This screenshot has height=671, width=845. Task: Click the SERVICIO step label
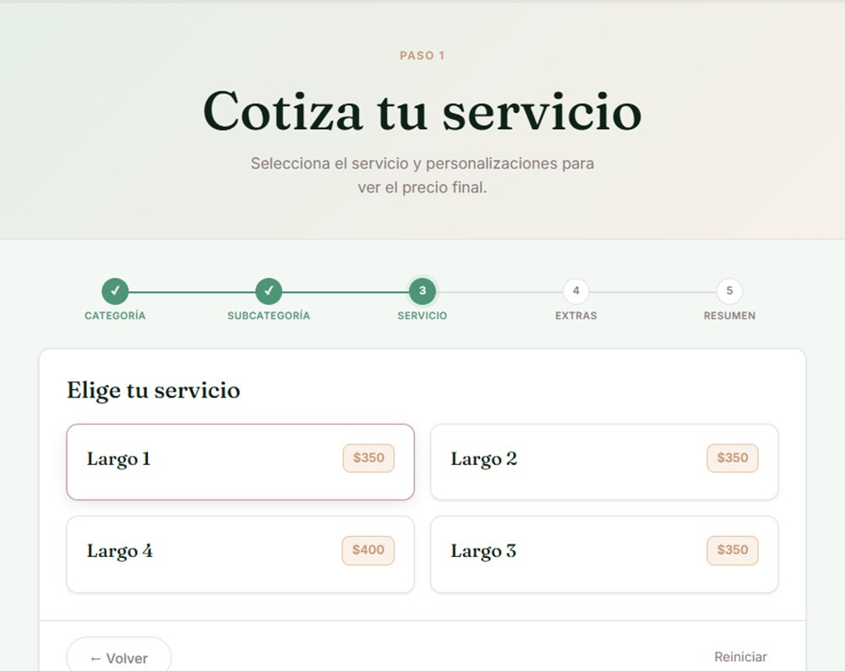click(422, 316)
